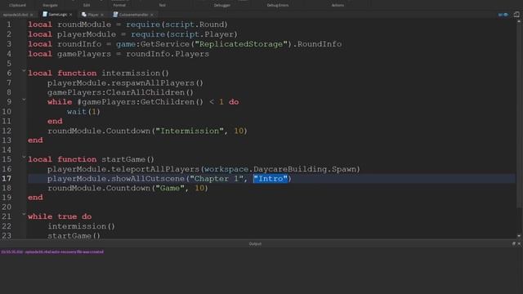This screenshot has height=294, width=523.
Task: Click "roundInfo.Players" on line 4
Action: point(168,54)
